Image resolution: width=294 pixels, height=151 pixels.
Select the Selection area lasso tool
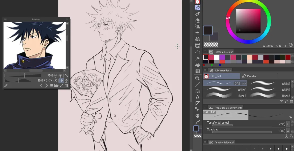point(197,52)
